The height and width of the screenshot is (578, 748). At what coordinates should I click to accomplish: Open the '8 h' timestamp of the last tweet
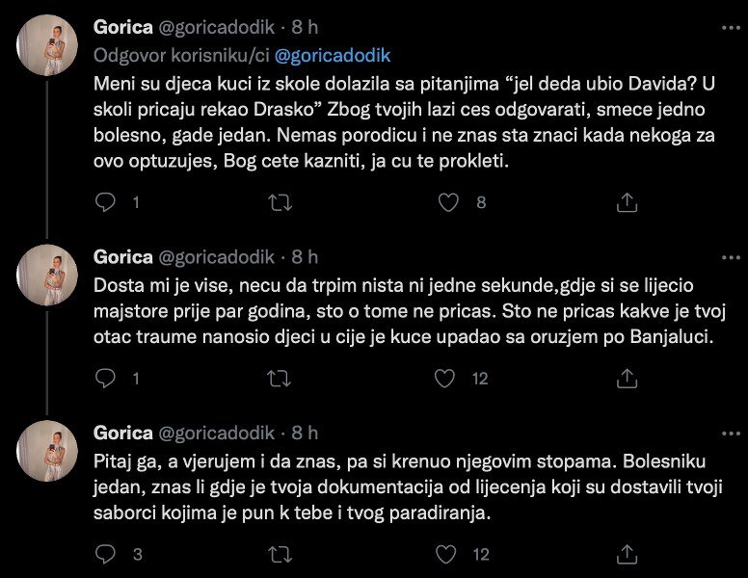pos(305,433)
